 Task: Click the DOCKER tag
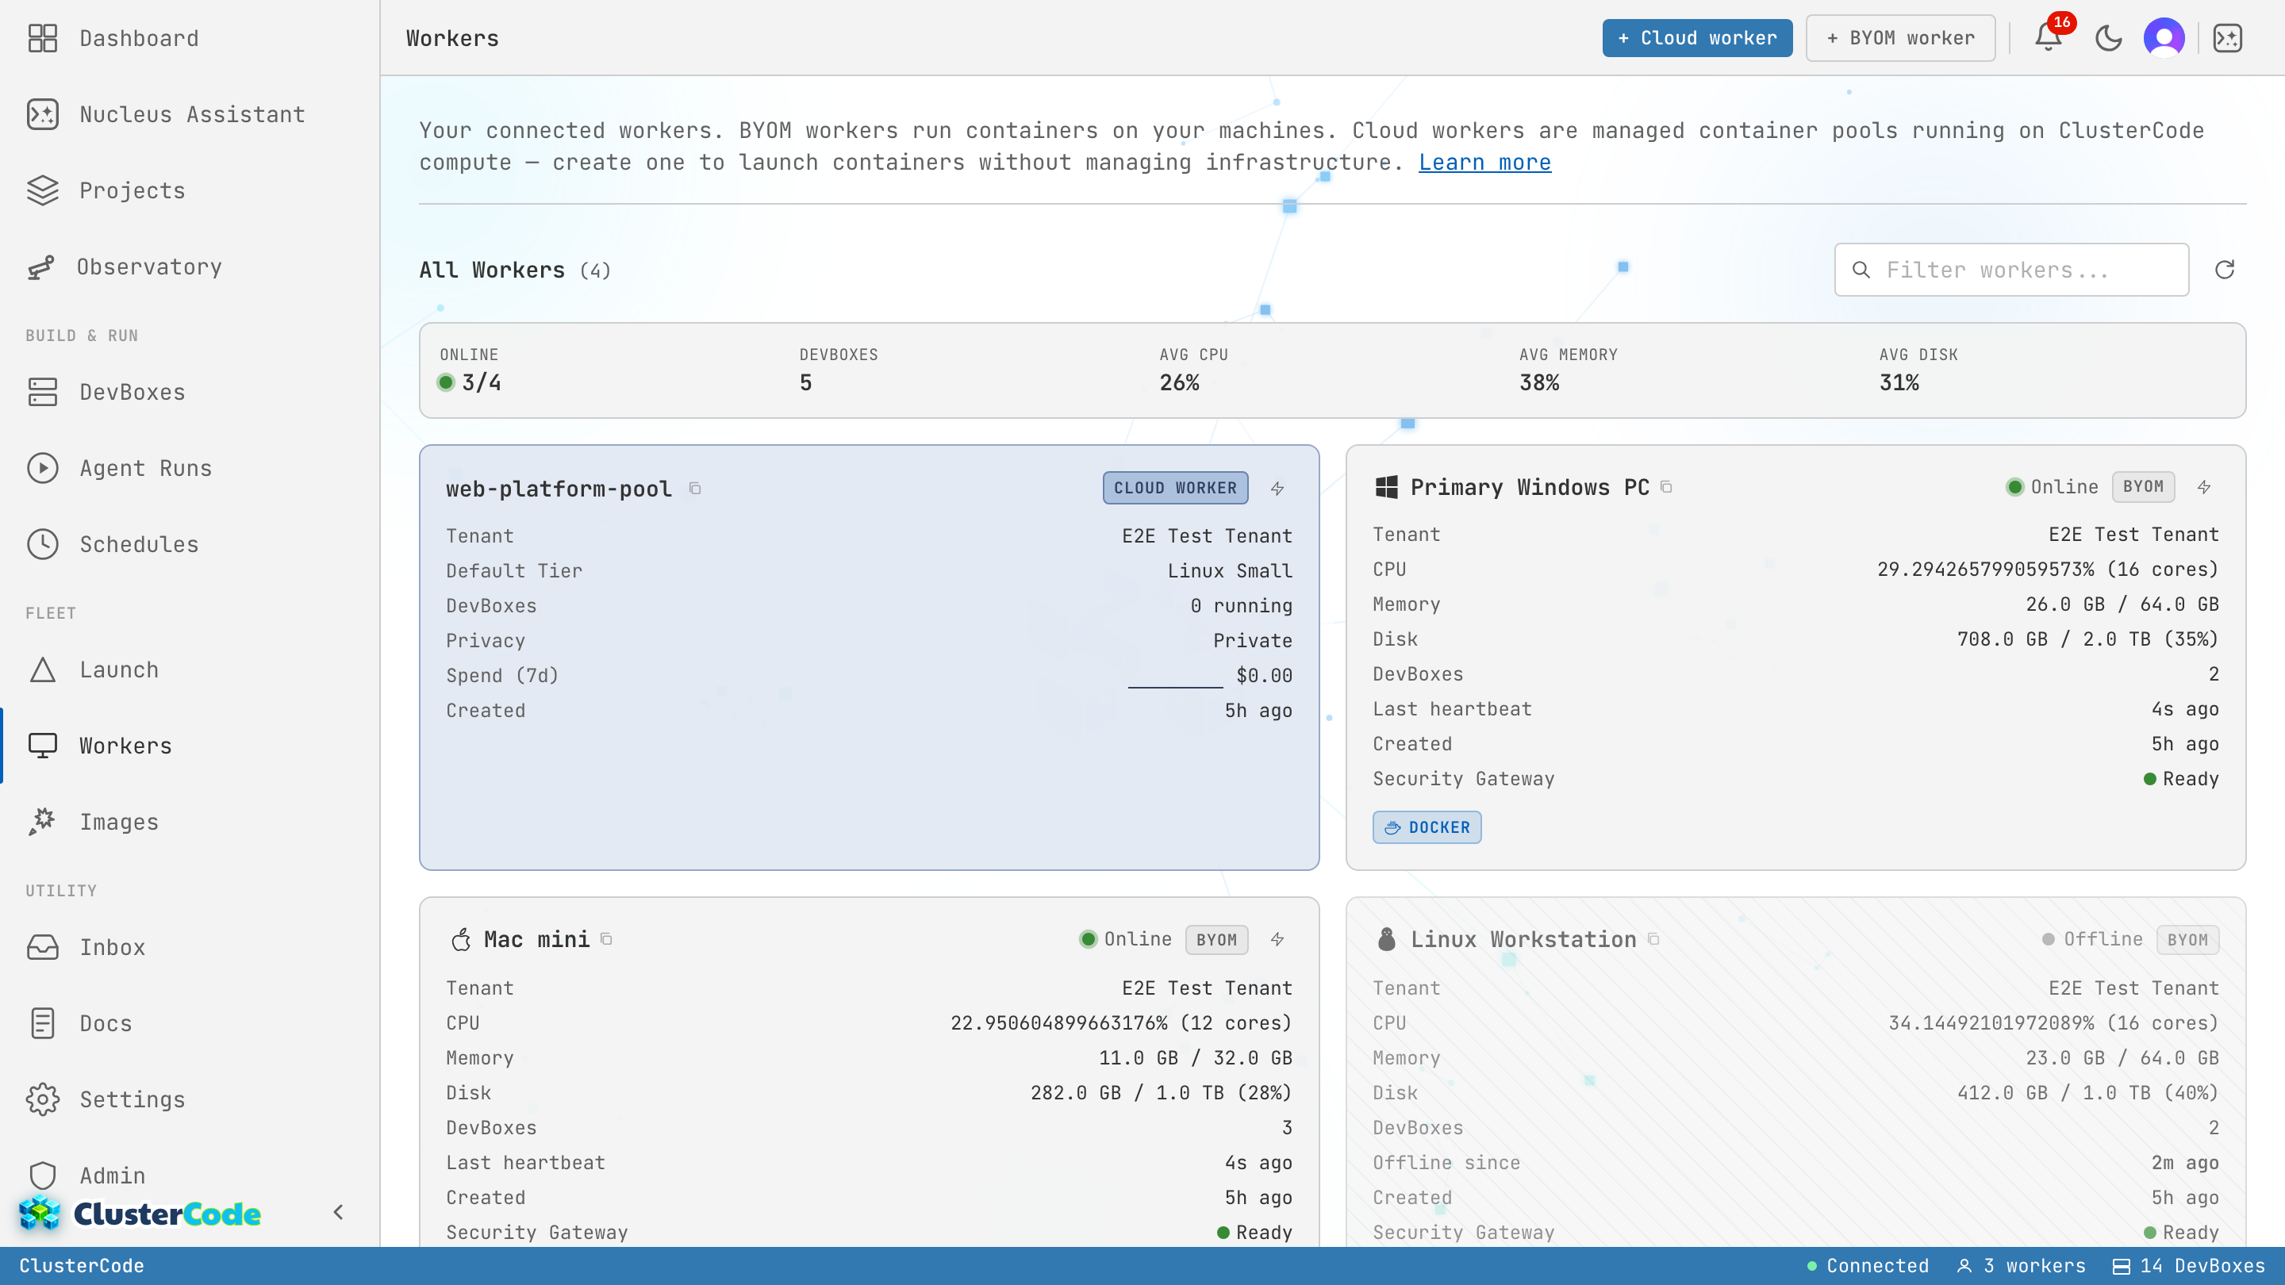tap(1427, 827)
